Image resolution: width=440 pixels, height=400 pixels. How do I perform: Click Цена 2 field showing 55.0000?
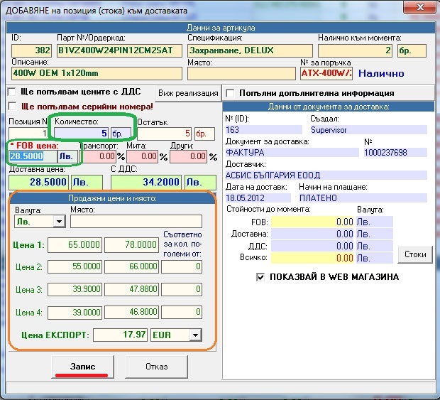75,266
